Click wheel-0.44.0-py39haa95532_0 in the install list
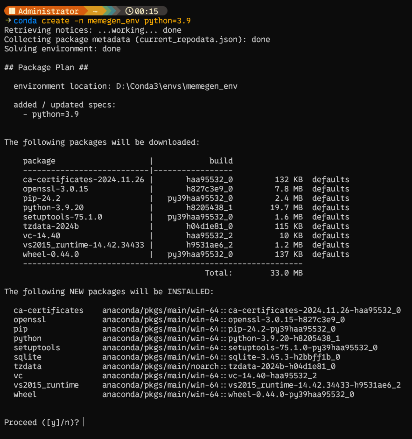Viewport: 412px width, 439px height. (x=291, y=395)
